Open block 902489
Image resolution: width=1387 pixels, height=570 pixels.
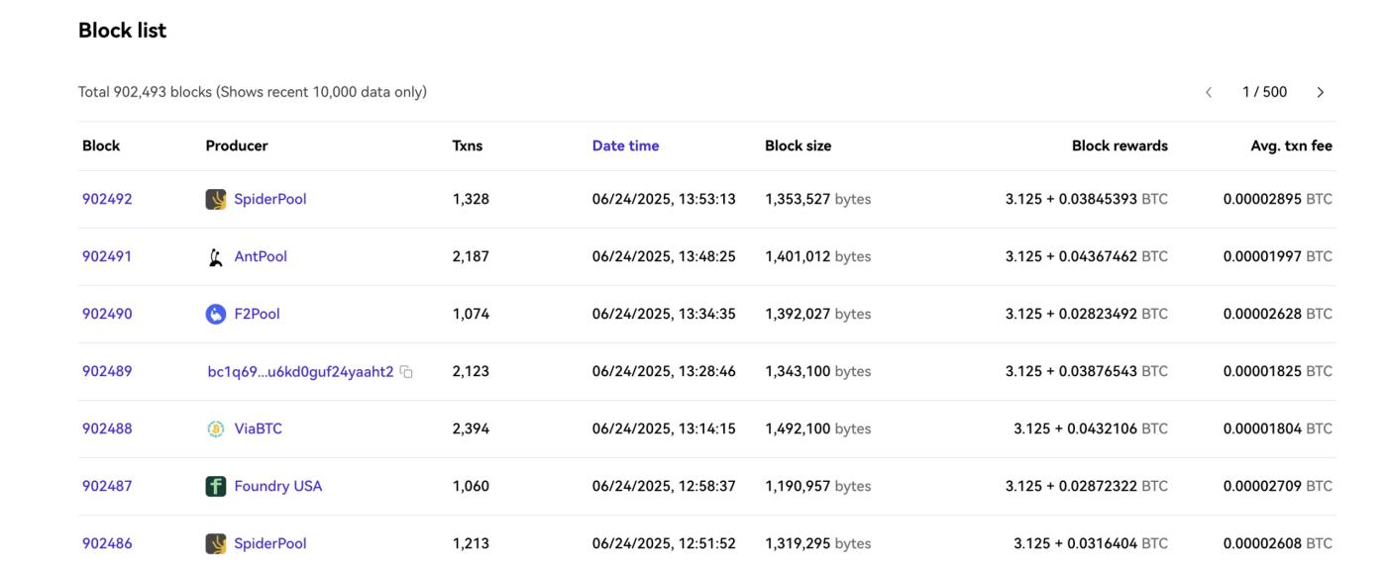click(x=107, y=371)
